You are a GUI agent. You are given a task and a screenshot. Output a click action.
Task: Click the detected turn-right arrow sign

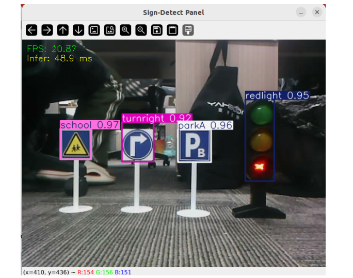coord(138,145)
